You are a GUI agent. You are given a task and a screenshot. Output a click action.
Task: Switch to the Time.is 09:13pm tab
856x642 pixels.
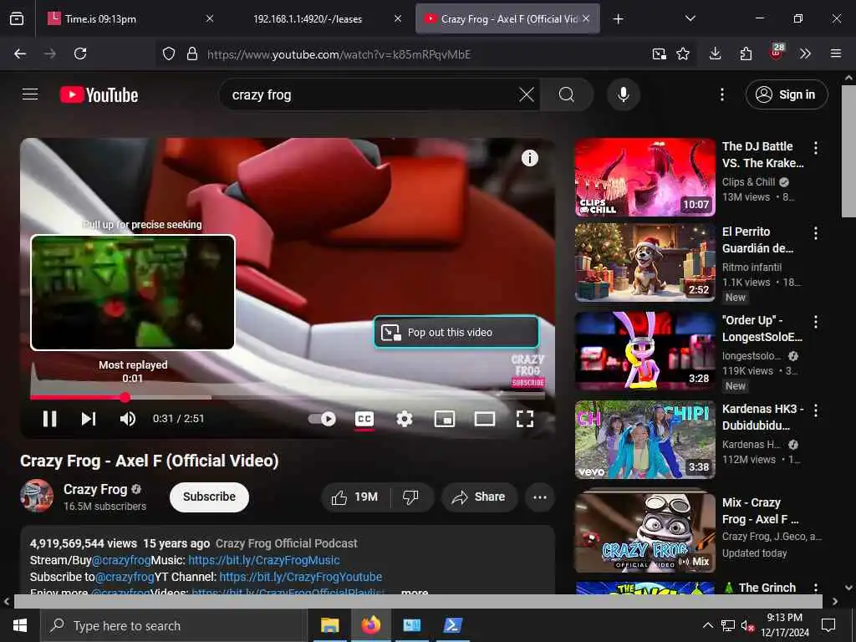point(129,18)
